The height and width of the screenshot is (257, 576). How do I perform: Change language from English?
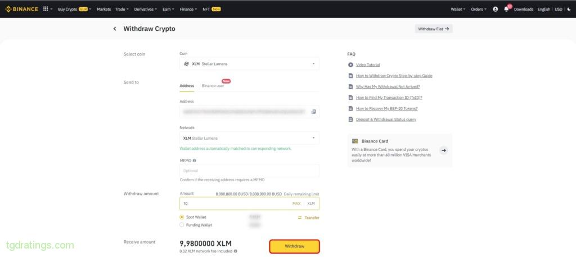544,9
